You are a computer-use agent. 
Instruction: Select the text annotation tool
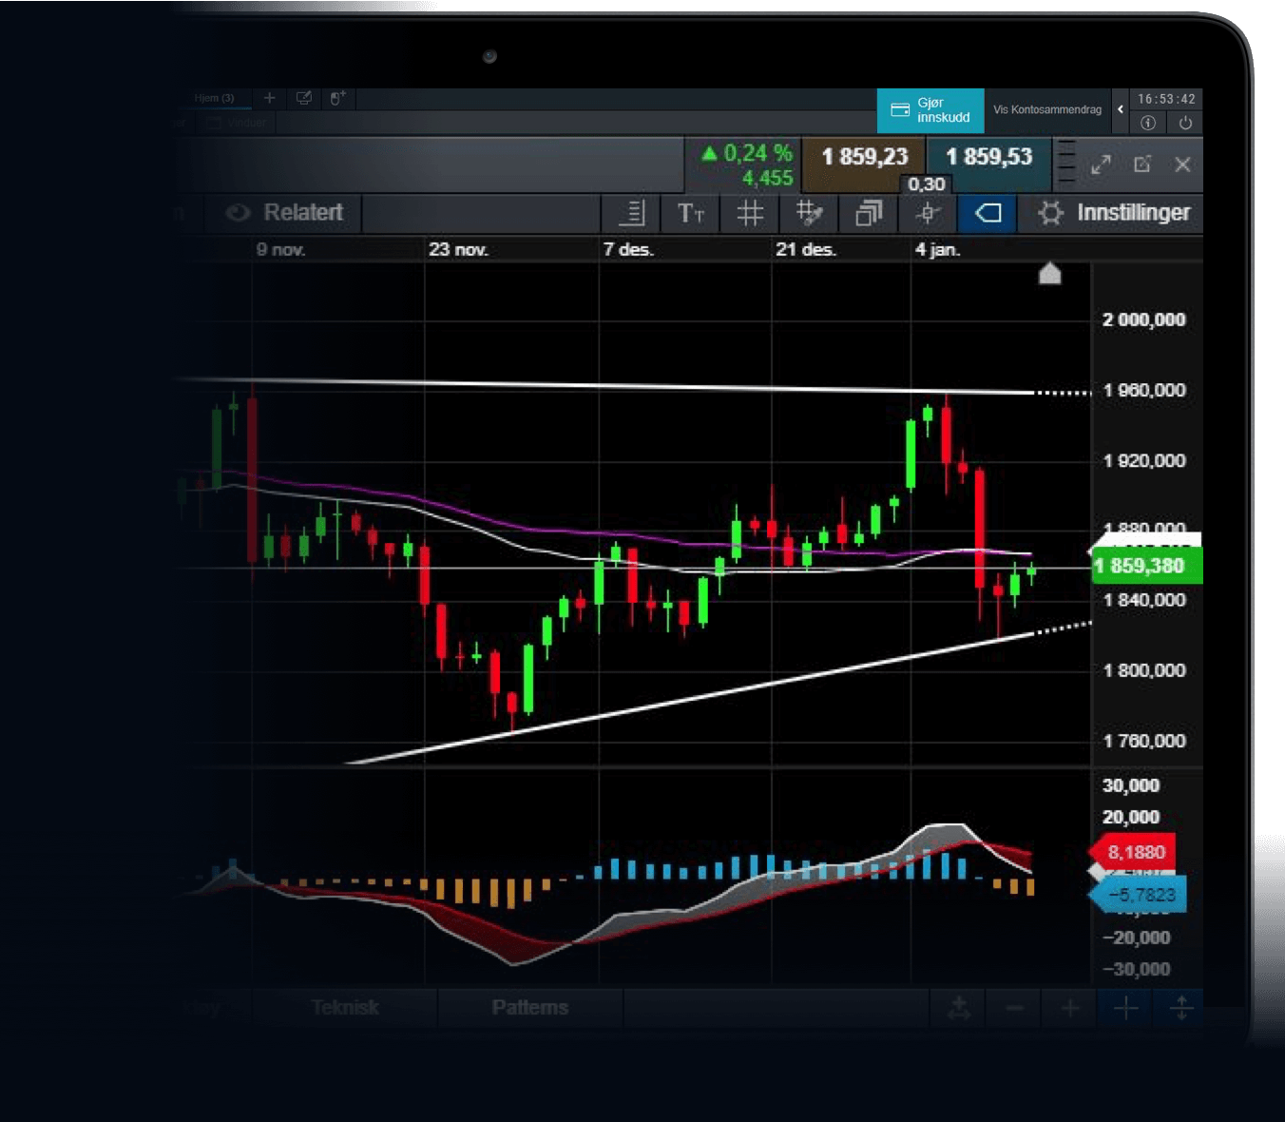(690, 213)
